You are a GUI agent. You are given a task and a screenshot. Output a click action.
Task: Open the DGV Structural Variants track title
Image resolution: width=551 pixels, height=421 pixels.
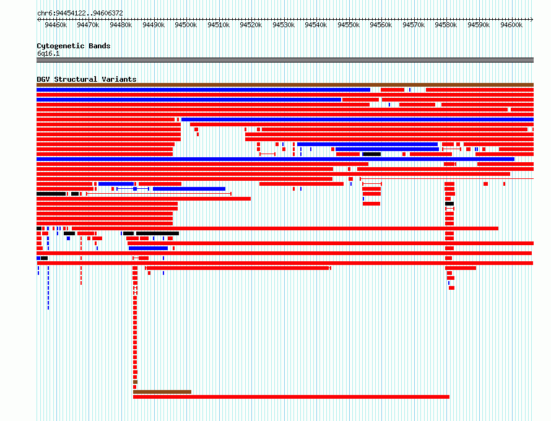pyautogui.click(x=87, y=79)
